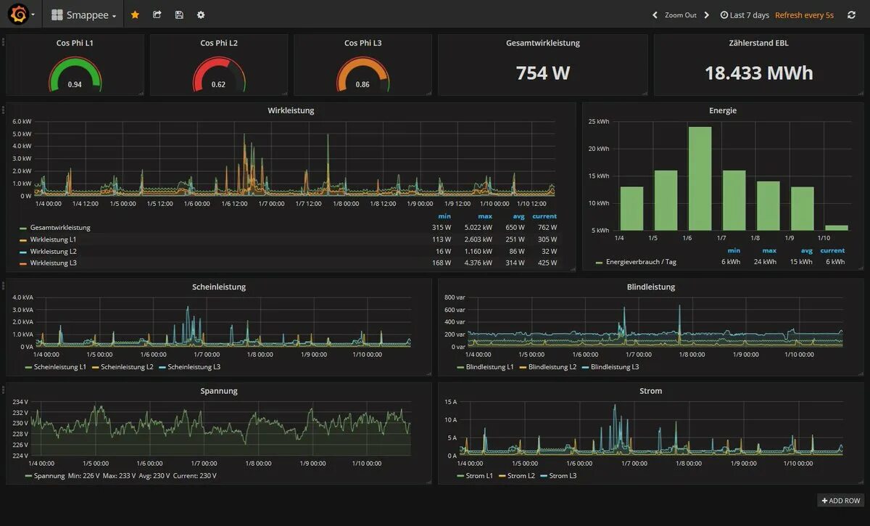
Task: Open the Wirkleistung graph panel title
Action: 291,110
